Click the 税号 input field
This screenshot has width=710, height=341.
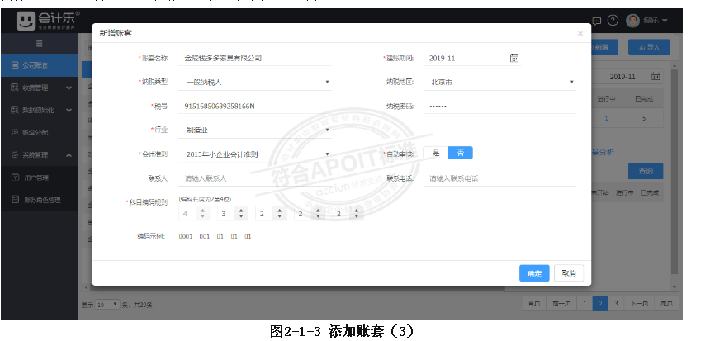(255, 107)
